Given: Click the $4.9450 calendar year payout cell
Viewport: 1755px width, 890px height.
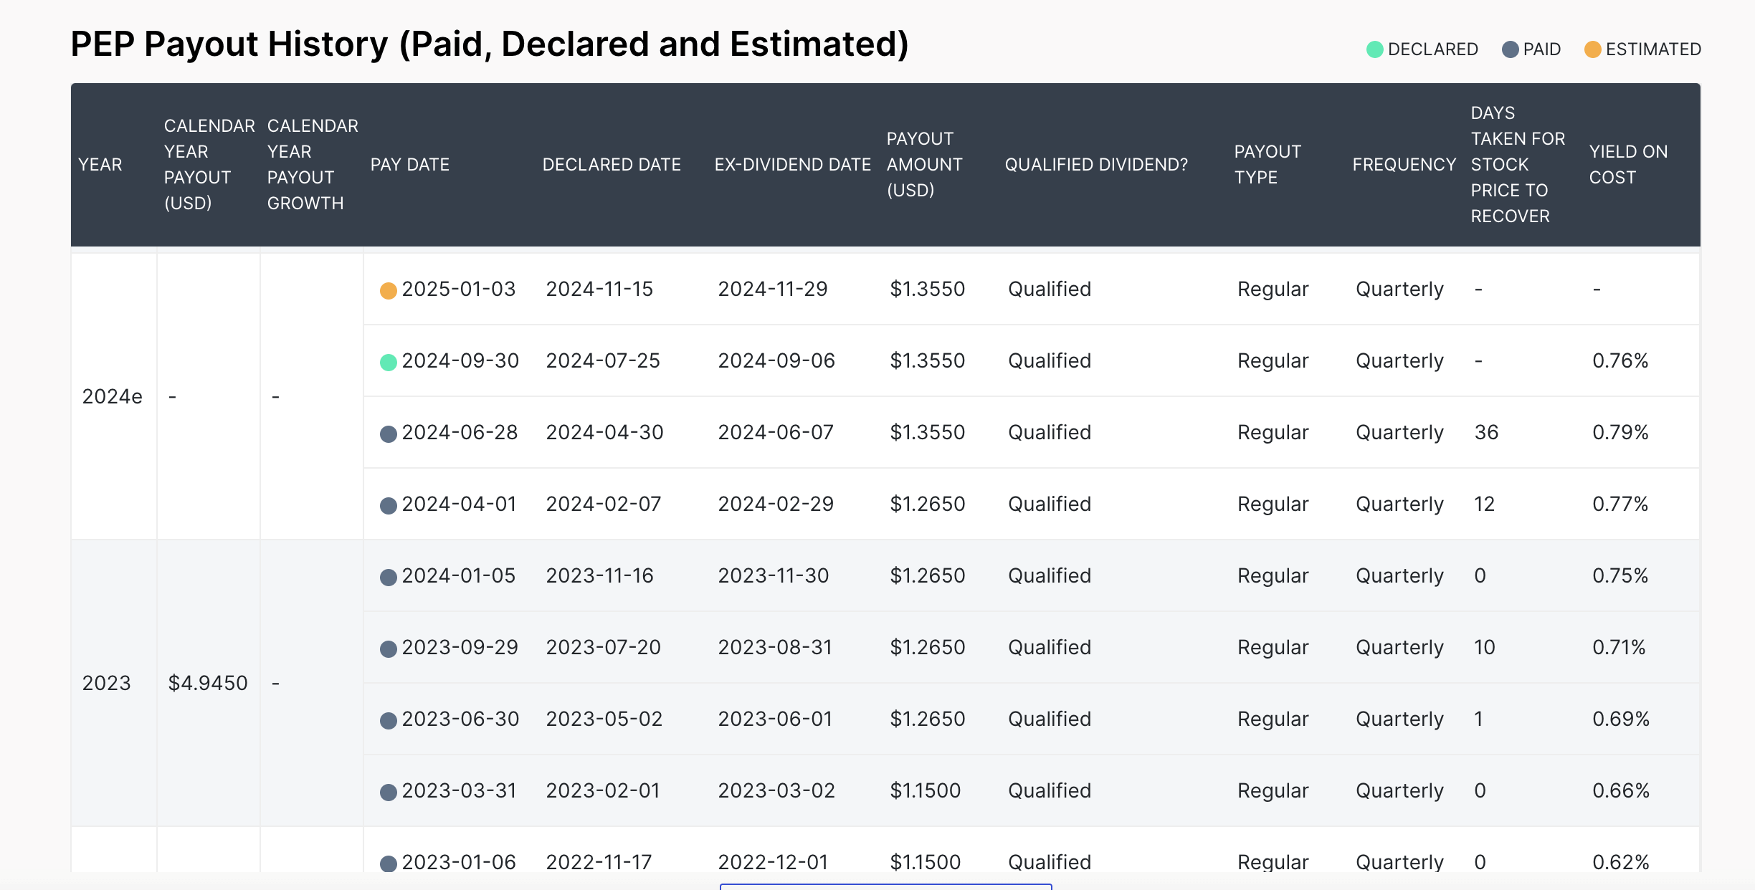Looking at the screenshot, I should tap(207, 683).
